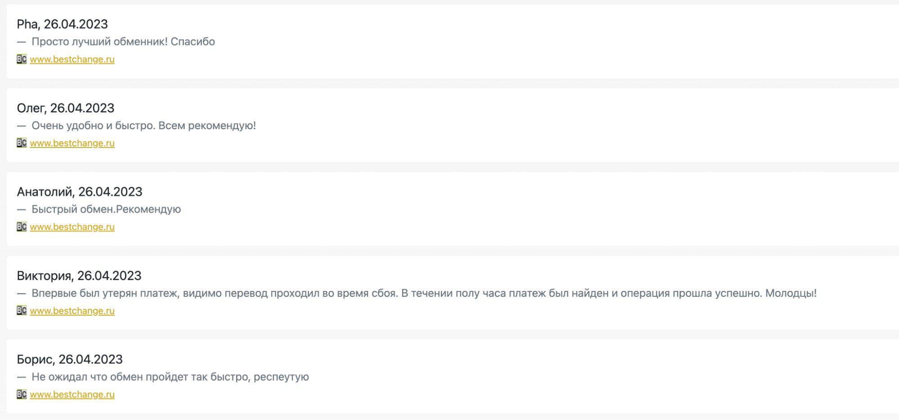
Task: Click BC icon in Pha's review
Action: click(22, 59)
